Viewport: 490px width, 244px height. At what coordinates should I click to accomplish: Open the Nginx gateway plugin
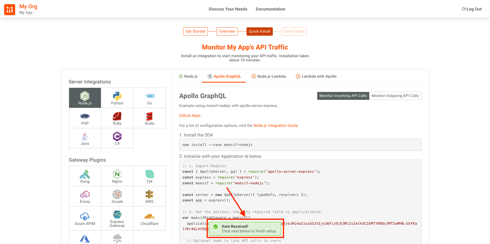pos(117,176)
